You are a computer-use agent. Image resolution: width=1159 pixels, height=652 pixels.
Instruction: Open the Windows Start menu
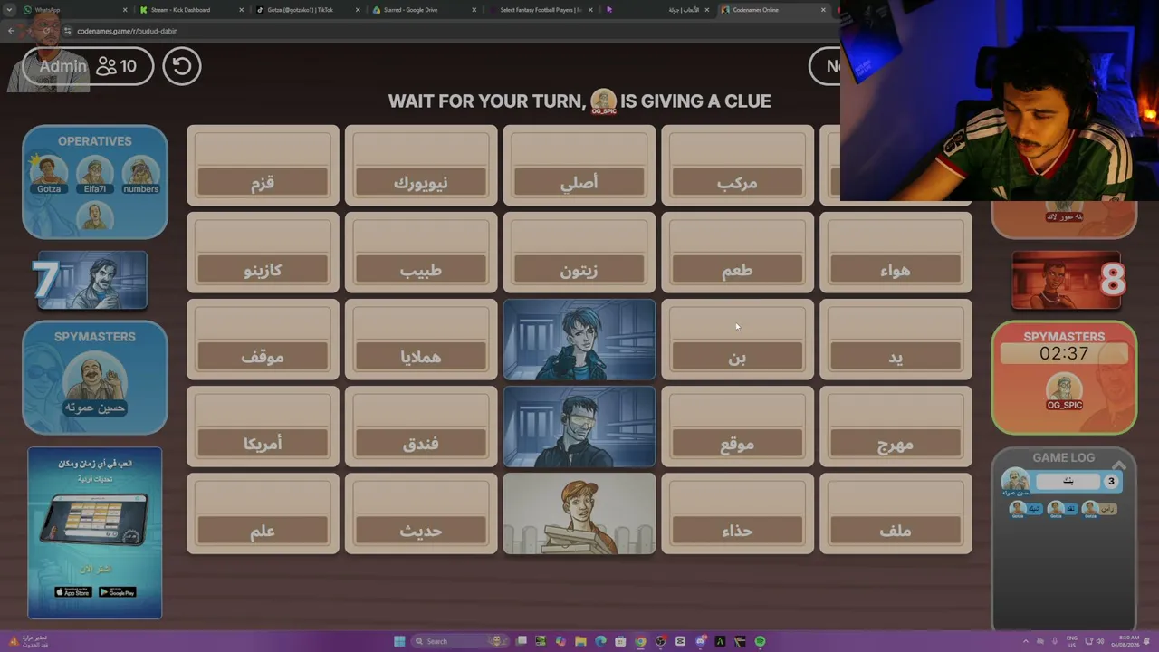click(x=399, y=641)
